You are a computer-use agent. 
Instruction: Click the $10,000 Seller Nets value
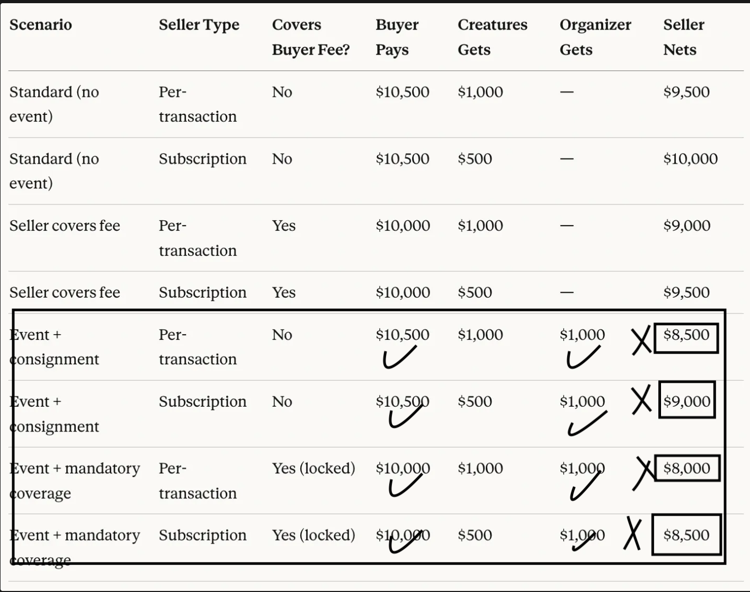691,159
